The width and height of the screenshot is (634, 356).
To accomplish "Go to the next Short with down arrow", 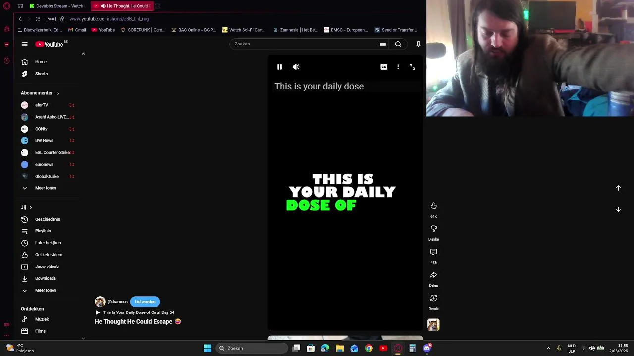I will 618,209.
